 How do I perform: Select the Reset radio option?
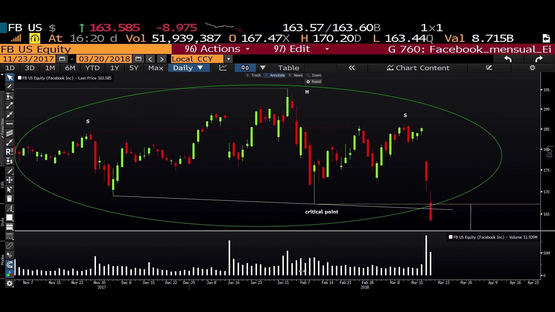tap(308, 82)
